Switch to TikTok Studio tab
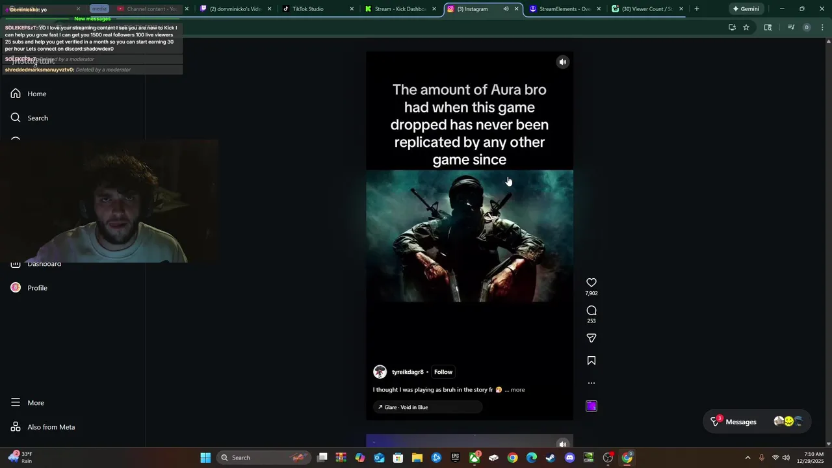This screenshot has width=832, height=468. (318, 9)
